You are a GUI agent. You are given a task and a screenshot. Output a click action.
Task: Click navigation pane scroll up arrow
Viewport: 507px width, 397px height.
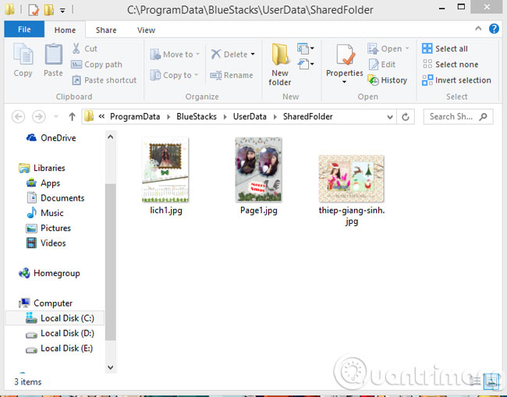(x=110, y=136)
